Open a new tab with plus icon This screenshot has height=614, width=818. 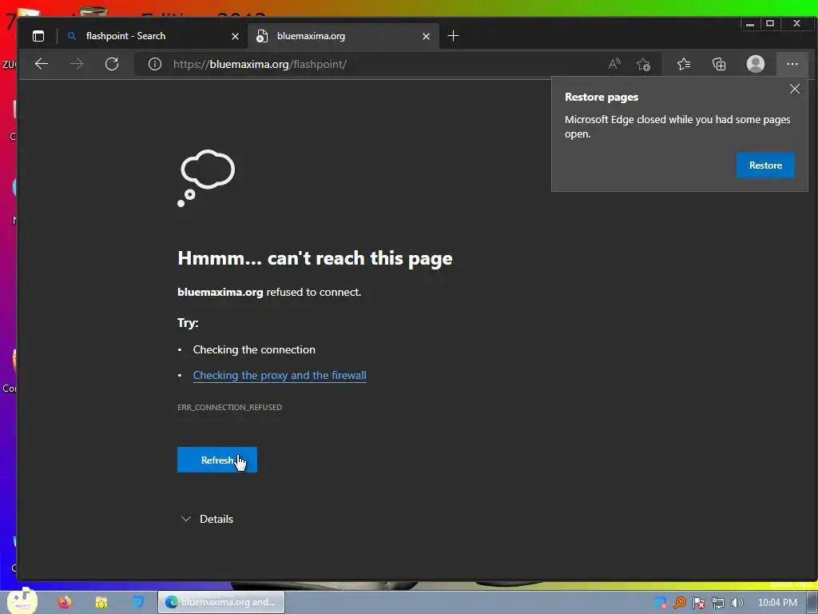[454, 35]
